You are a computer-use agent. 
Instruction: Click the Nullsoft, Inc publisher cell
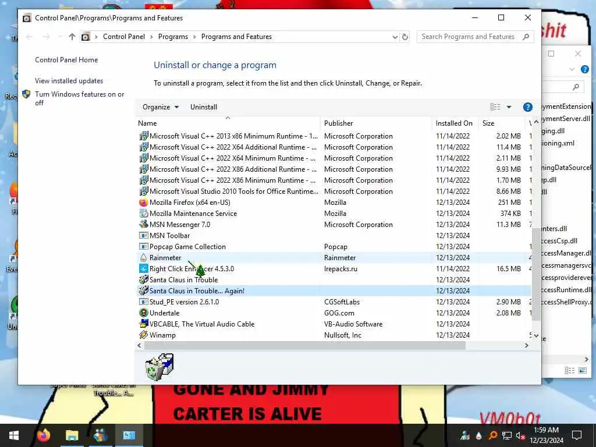tap(343, 335)
